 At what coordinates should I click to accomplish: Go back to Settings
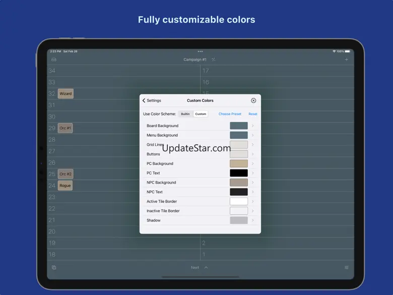[152, 100]
